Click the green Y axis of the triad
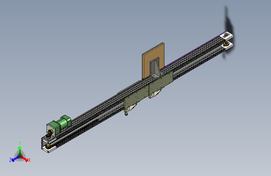This screenshot has height=176, width=271. [x=20, y=151]
